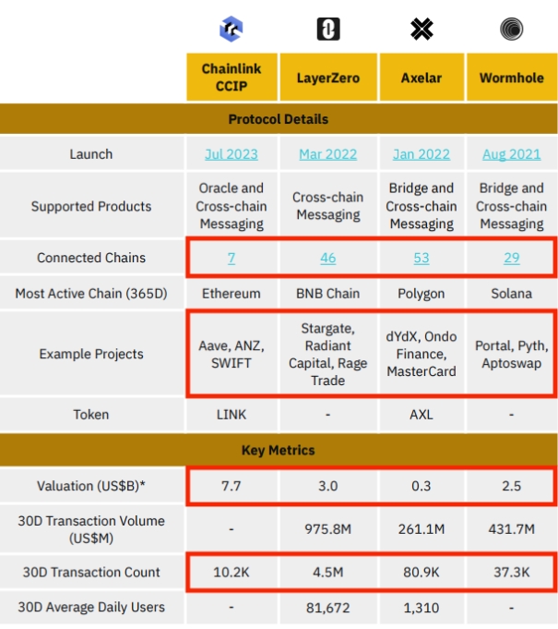Open the Jan 2022 launch link
The image size is (558, 629).
421,154
